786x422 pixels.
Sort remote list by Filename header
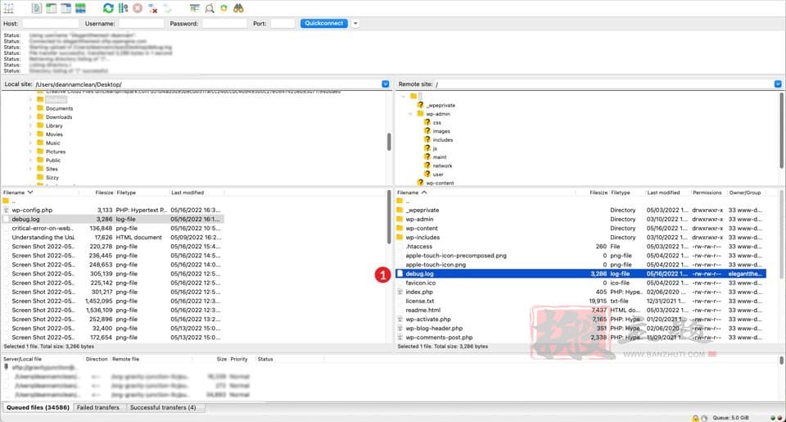point(408,193)
